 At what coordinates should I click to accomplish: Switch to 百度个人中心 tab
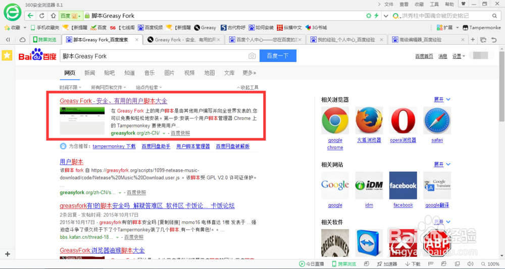tap(266, 40)
